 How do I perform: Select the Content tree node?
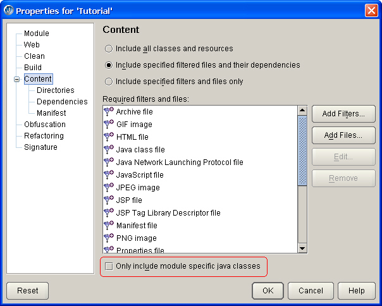tap(38, 79)
